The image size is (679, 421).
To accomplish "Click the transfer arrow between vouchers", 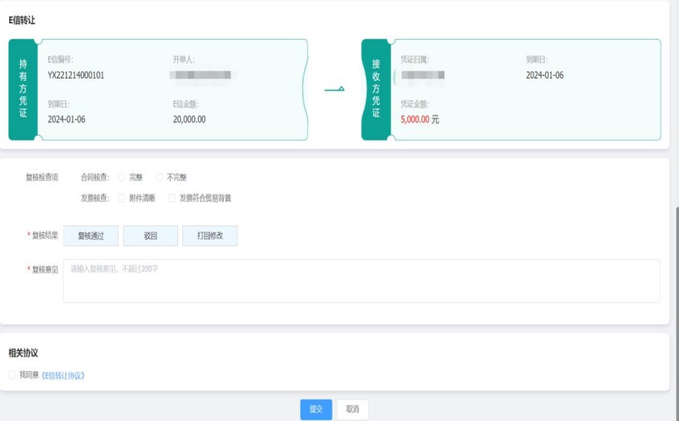I will pyautogui.click(x=334, y=89).
